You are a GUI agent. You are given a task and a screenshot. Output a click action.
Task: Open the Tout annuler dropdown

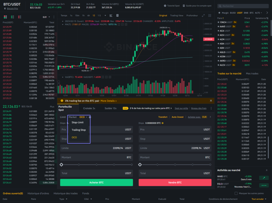[x=259, y=199]
